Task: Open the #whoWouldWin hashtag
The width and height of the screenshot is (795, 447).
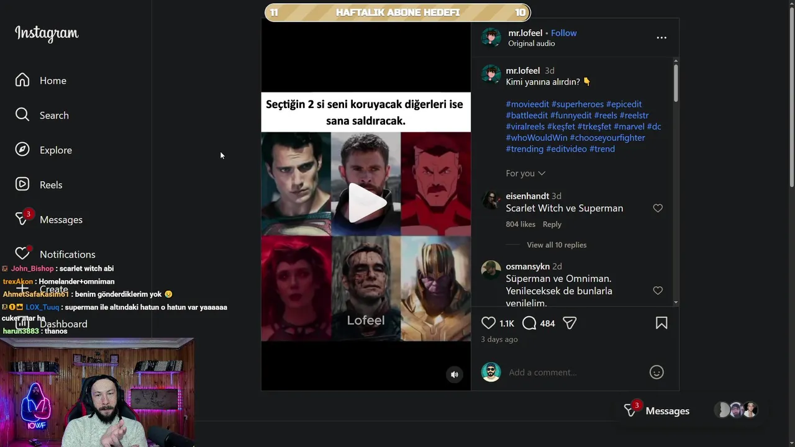Action: pyautogui.click(x=537, y=138)
